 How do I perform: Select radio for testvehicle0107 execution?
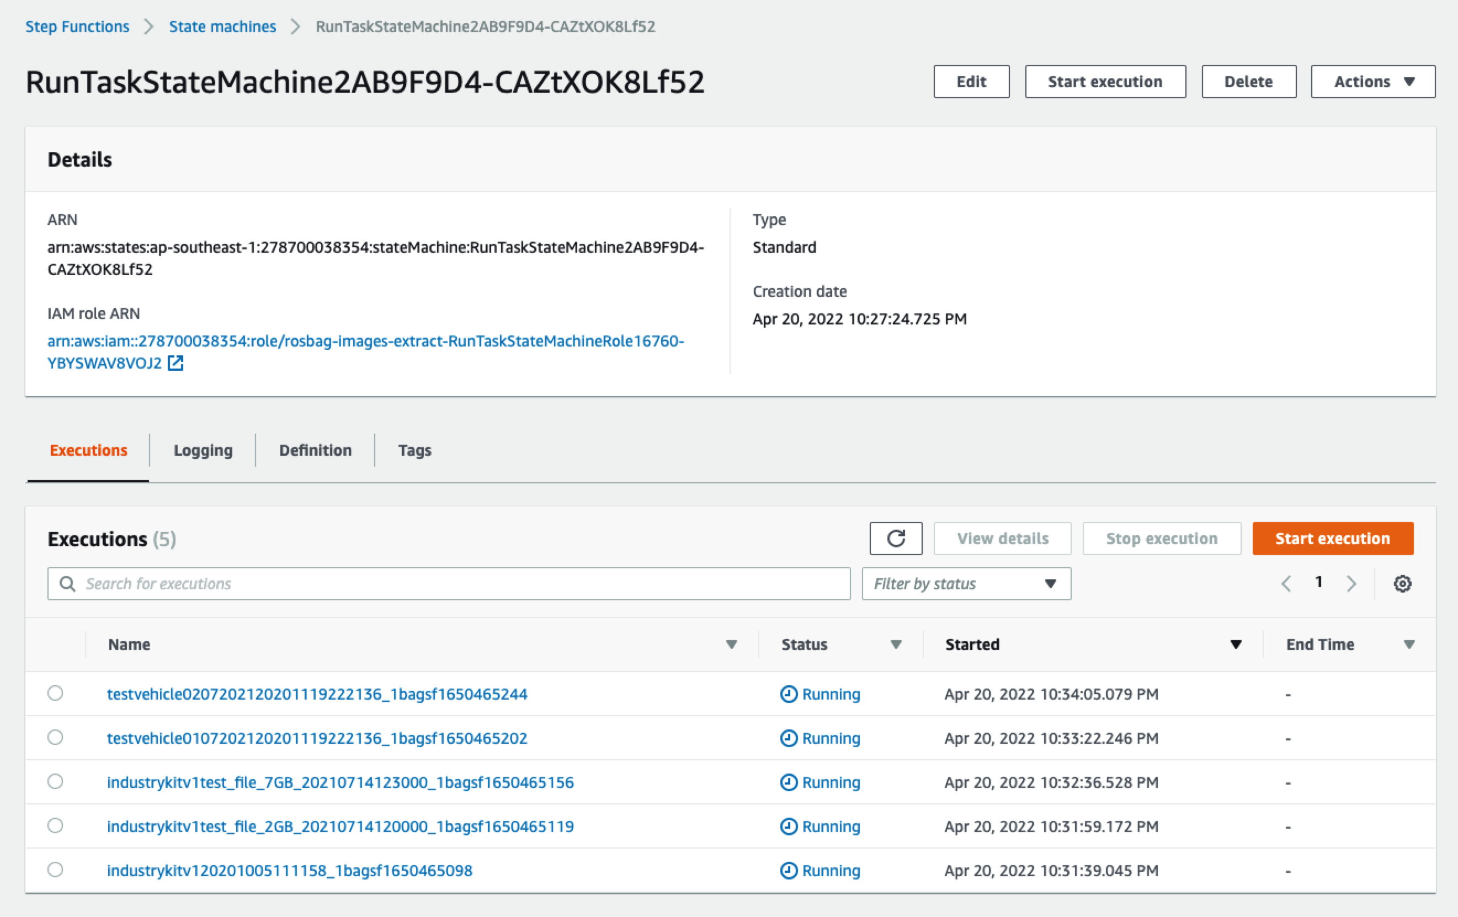(55, 737)
